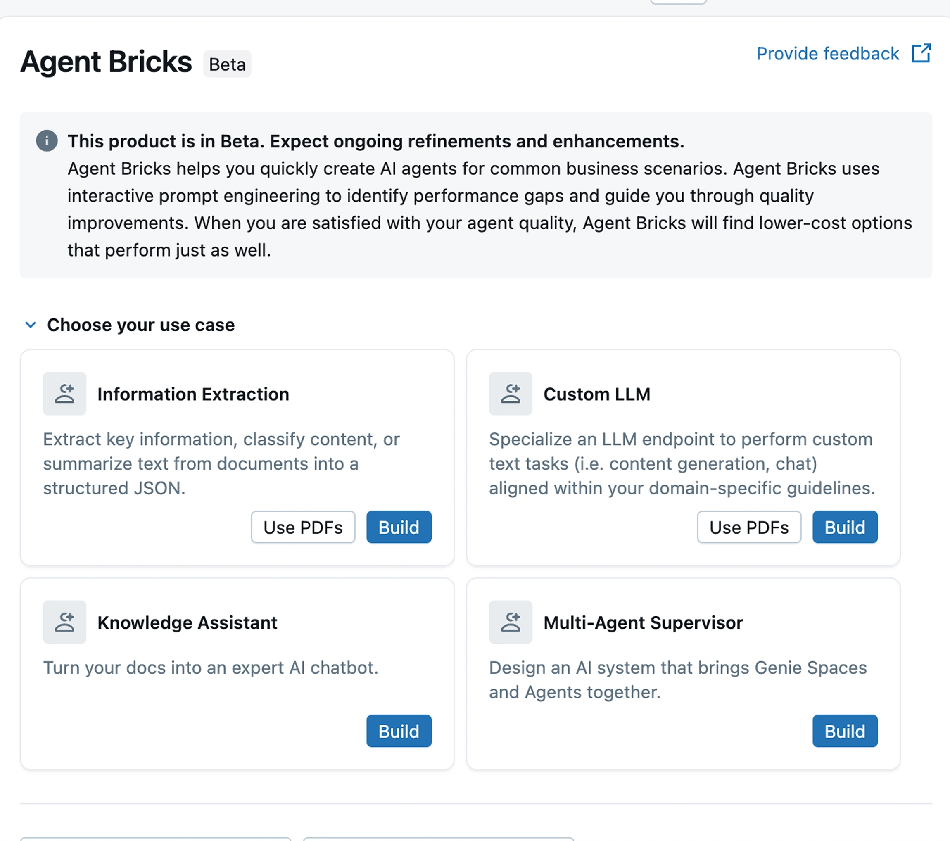950x841 pixels.
Task: Click the Custom LLM card title
Action: [597, 394]
